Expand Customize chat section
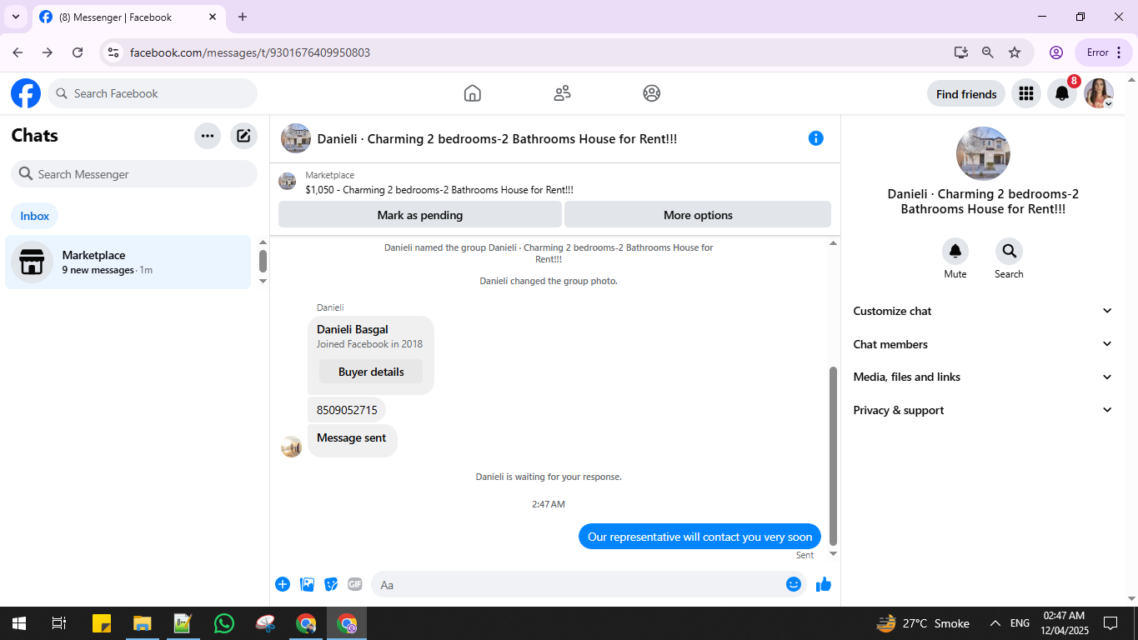Screen dimensions: 1138x640 pos(983,311)
